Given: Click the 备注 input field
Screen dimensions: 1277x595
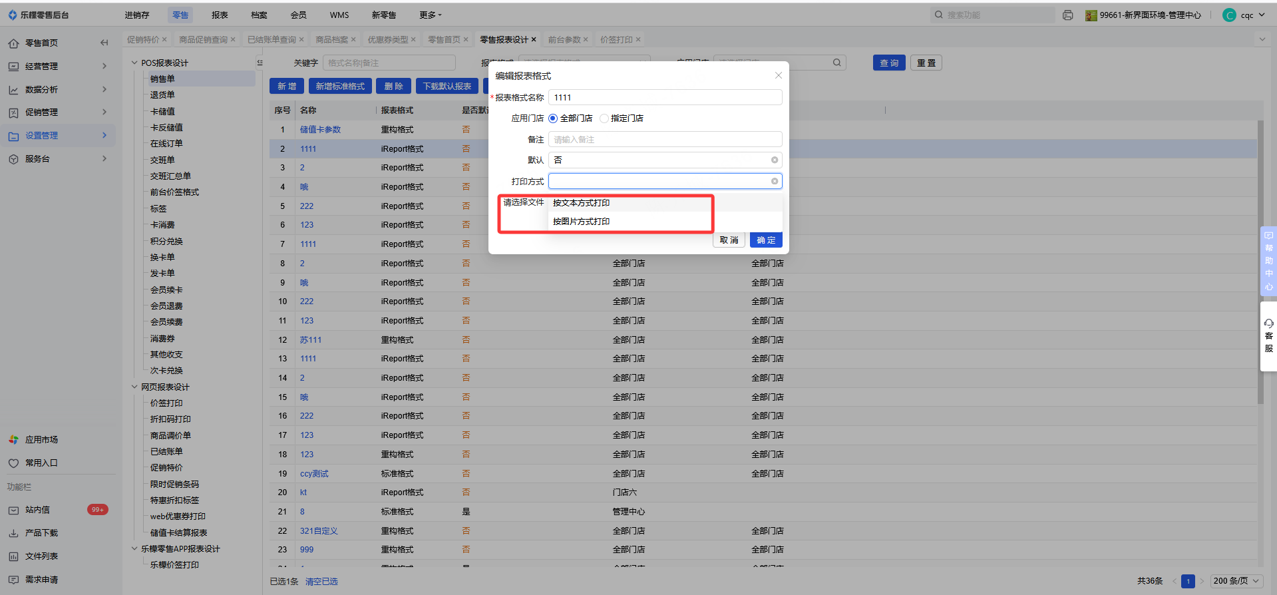Looking at the screenshot, I should (665, 139).
